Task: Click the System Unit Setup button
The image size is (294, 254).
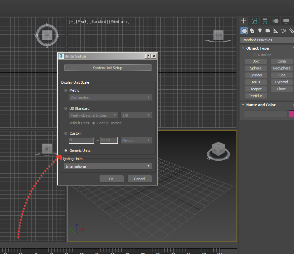Action: (x=108, y=68)
